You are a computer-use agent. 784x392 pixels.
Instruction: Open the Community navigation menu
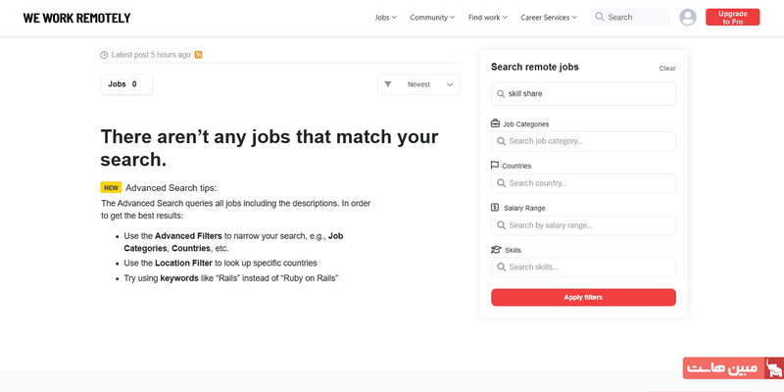(x=432, y=18)
